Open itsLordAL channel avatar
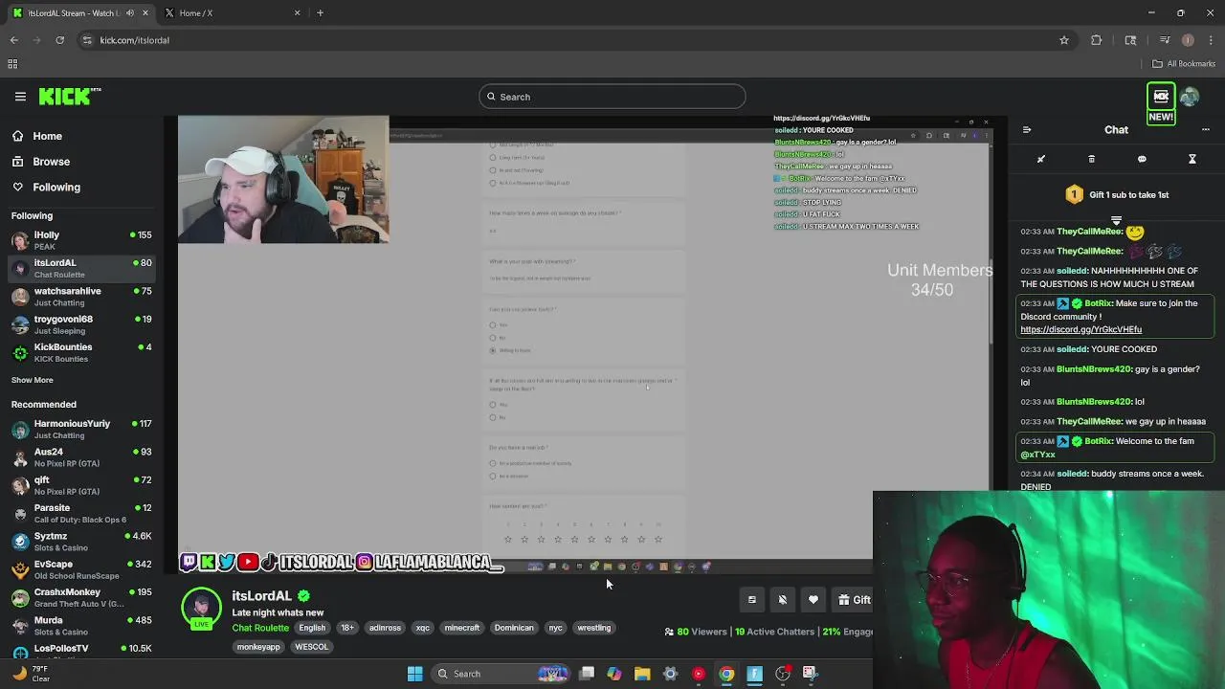Screen dimensions: 1225x689 [201, 607]
